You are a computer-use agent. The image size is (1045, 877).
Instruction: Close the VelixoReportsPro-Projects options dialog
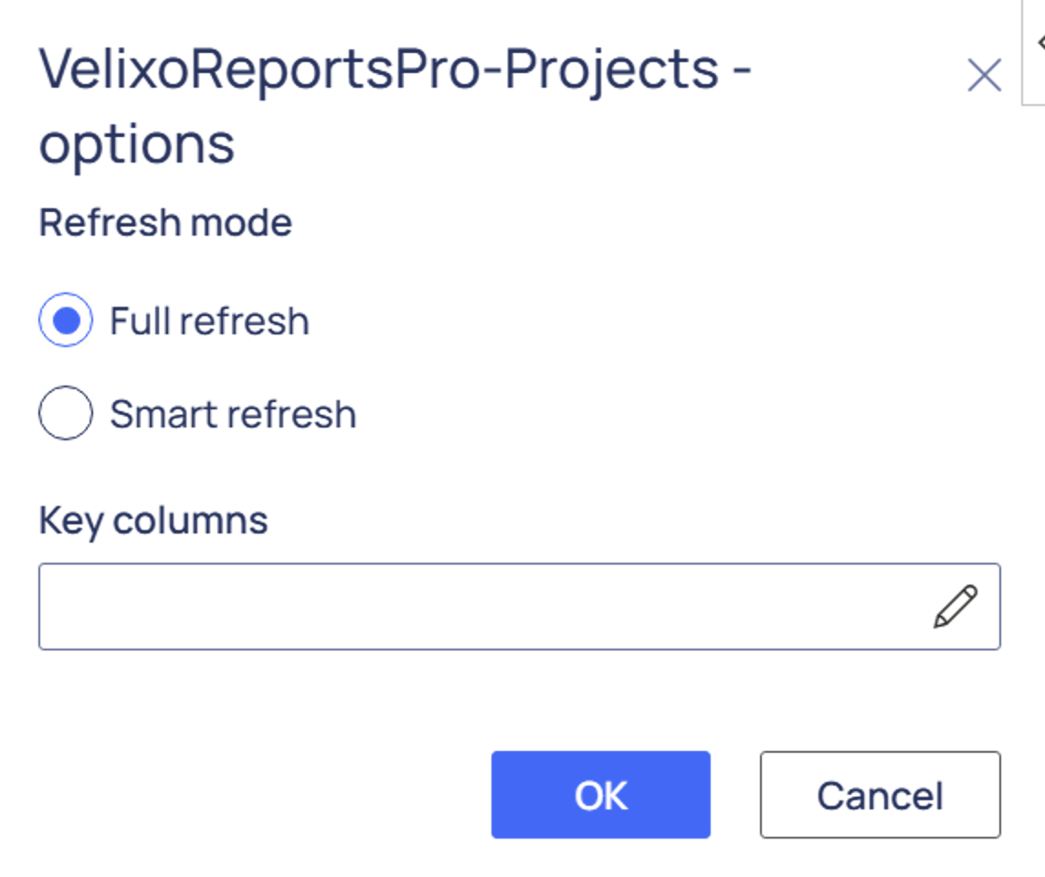(984, 76)
